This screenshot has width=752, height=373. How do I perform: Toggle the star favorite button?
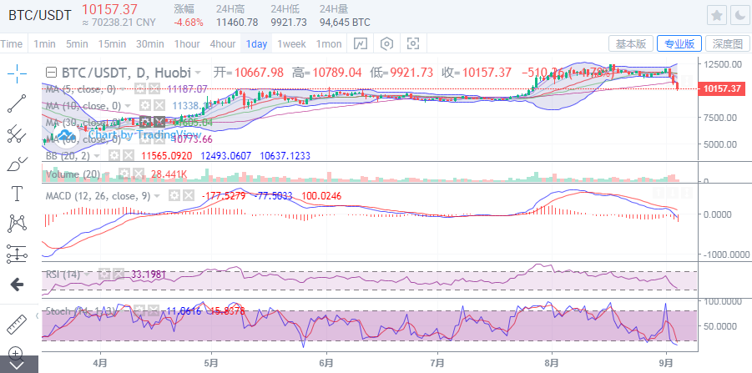pyautogui.click(x=717, y=16)
